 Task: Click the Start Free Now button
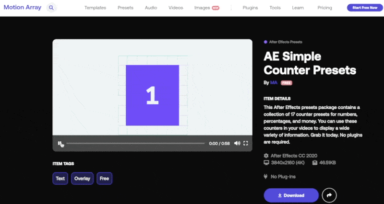[x=365, y=8]
